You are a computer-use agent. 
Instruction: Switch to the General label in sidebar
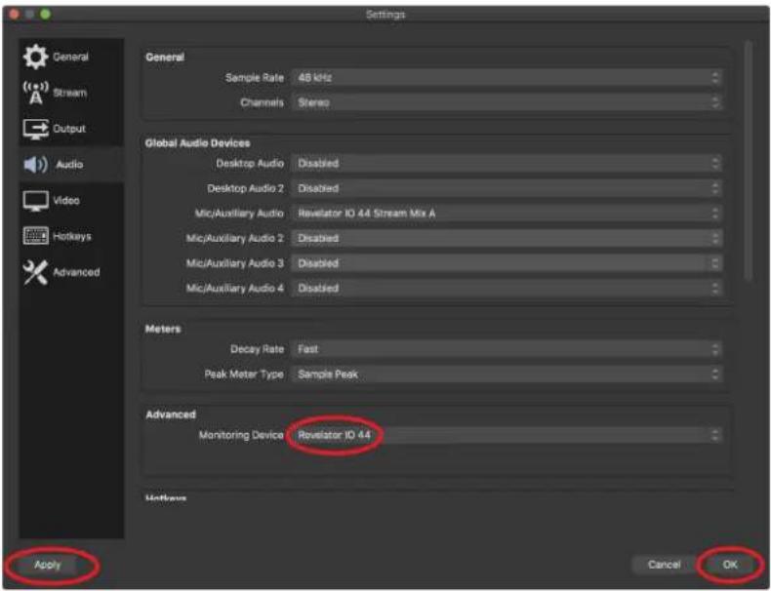click(x=71, y=57)
